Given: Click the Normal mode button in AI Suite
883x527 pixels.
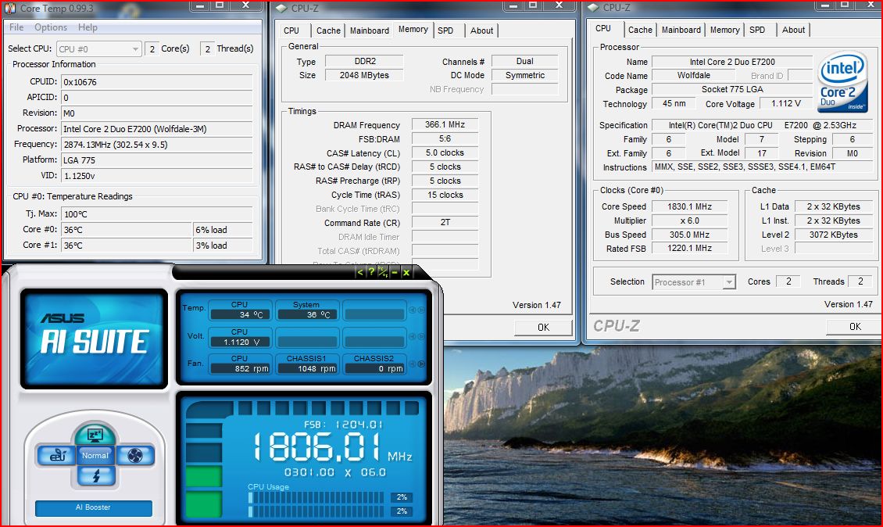Looking at the screenshot, I should 95,455.
